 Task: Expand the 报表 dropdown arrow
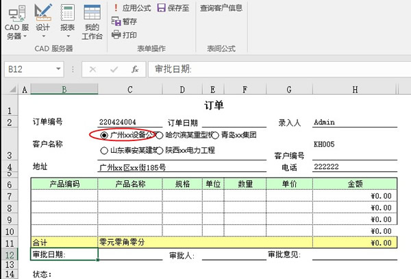(x=67, y=36)
